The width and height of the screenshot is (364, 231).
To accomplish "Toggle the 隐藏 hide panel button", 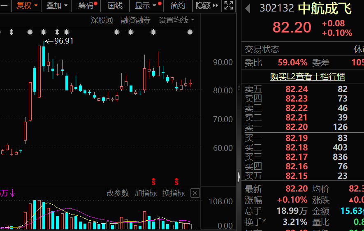I will [206, 6].
